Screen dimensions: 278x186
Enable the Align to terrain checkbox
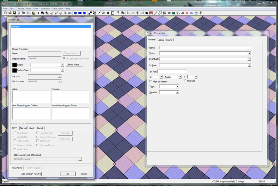(x=150, y=81)
